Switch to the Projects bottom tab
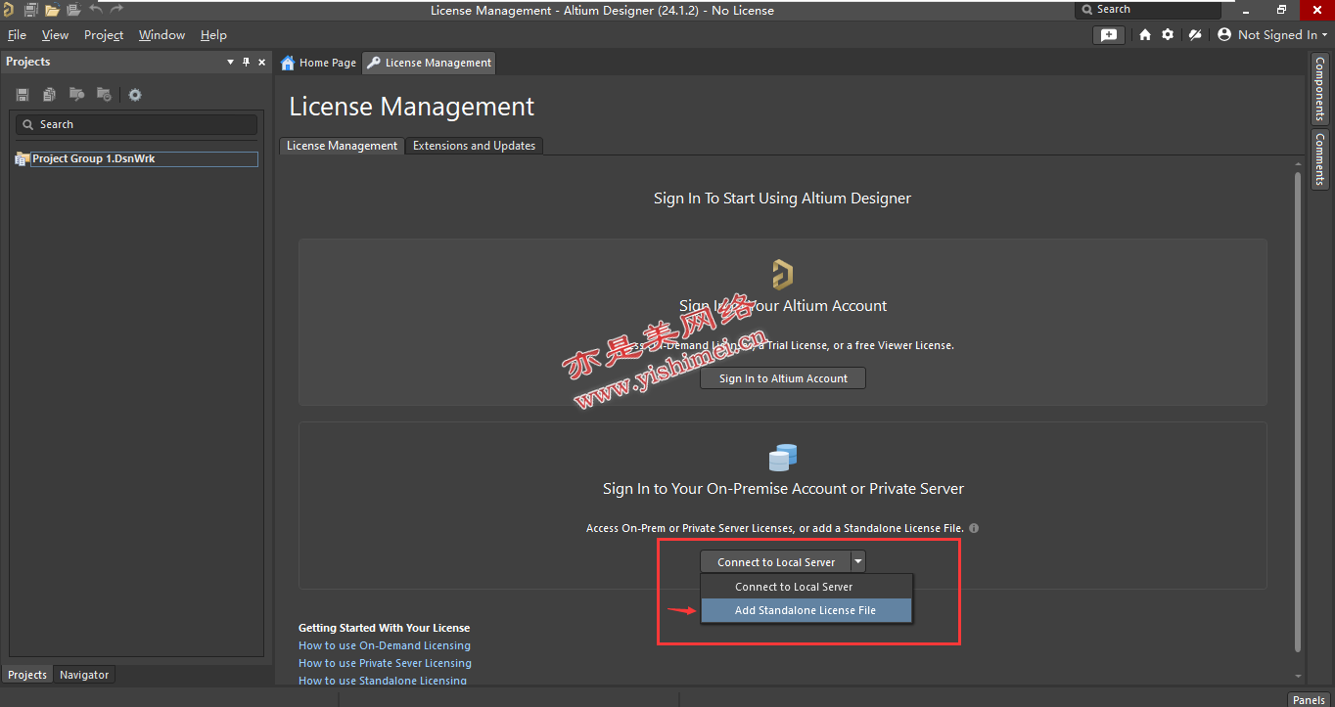Viewport: 1335px width, 707px height. pyautogui.click(x=27, y=675)
